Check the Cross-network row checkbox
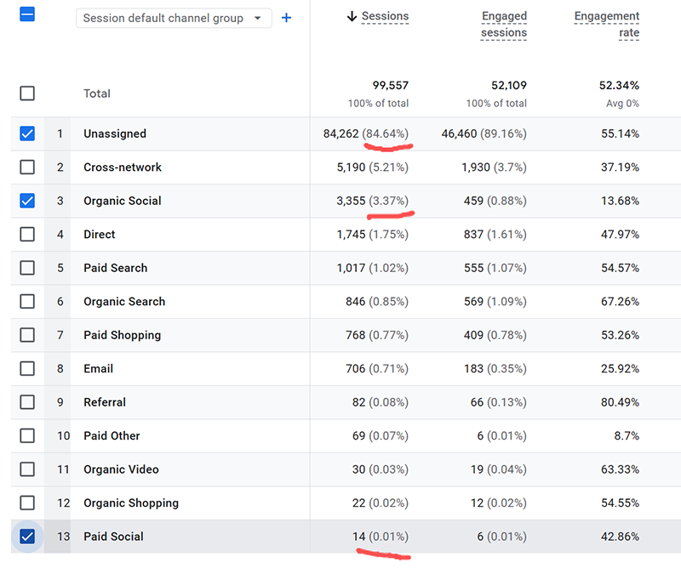The height and width of the screenshot is (568, 681). (27, 168)
